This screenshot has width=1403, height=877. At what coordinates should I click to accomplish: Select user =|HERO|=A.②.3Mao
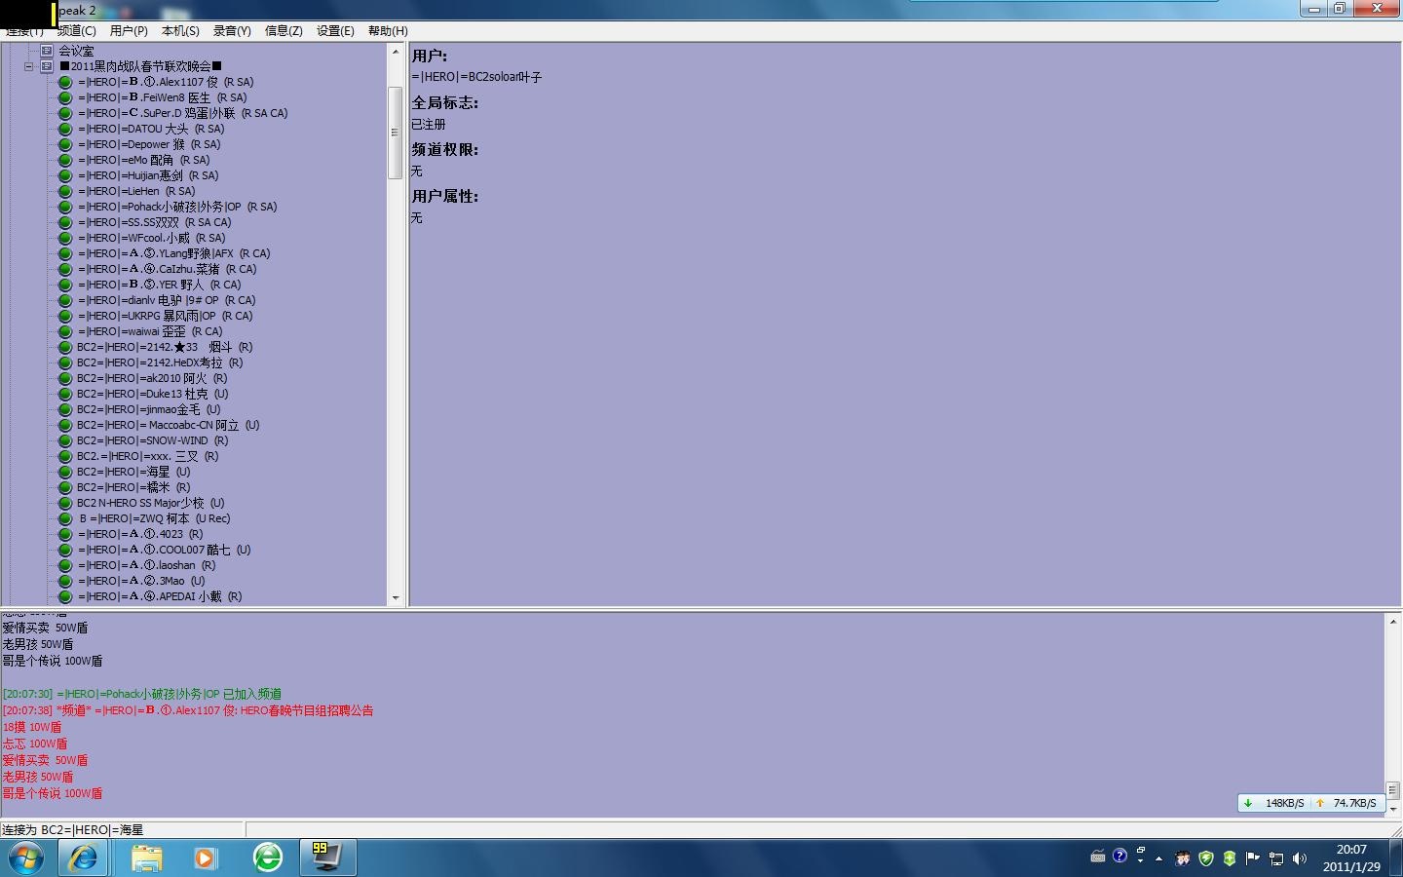(141, 581)
